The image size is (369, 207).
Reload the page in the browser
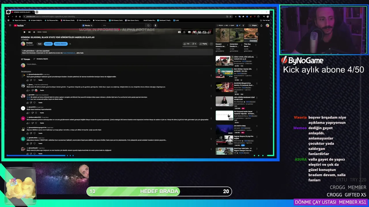(x=17, y=16)
